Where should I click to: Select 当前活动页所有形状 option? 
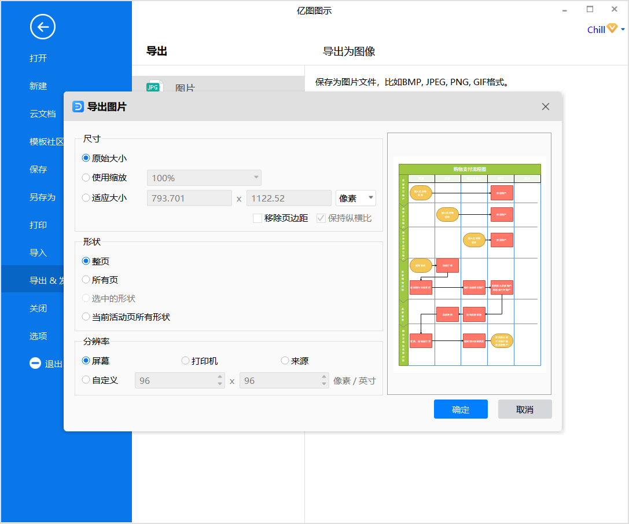coord(86,316)
